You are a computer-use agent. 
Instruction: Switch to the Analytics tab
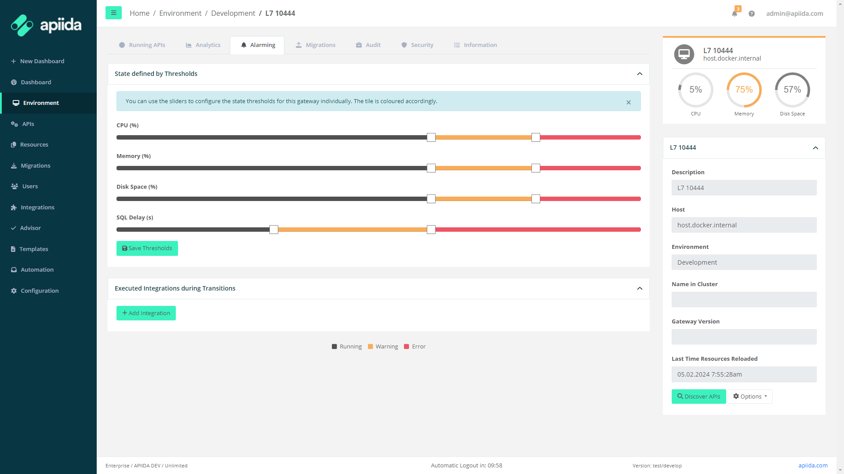203,45
